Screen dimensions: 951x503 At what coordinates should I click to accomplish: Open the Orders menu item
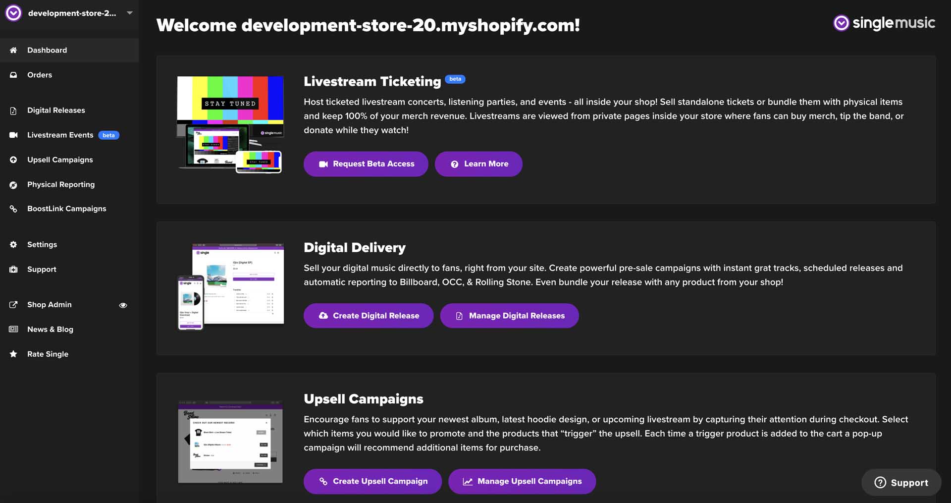coord(69,75)
